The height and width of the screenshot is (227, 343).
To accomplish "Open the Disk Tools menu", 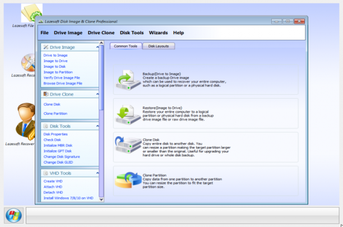I will (132, 33).
